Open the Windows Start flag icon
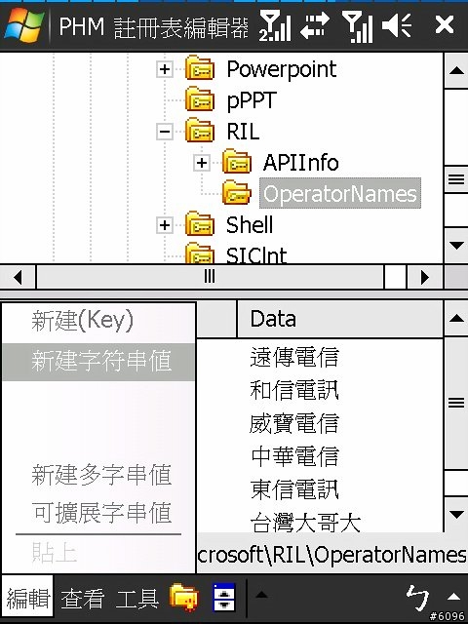Screen dimensions: 468x624 (x=23, y=25)
